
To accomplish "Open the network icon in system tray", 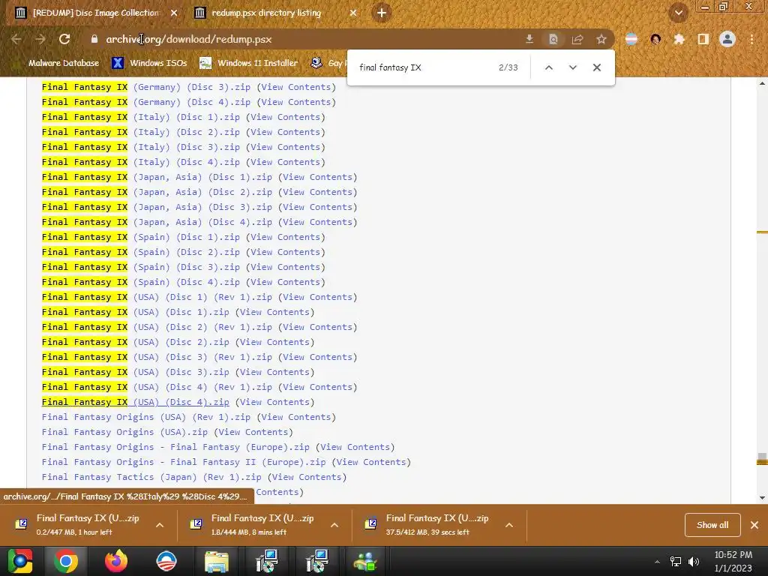I will point(676,562).
